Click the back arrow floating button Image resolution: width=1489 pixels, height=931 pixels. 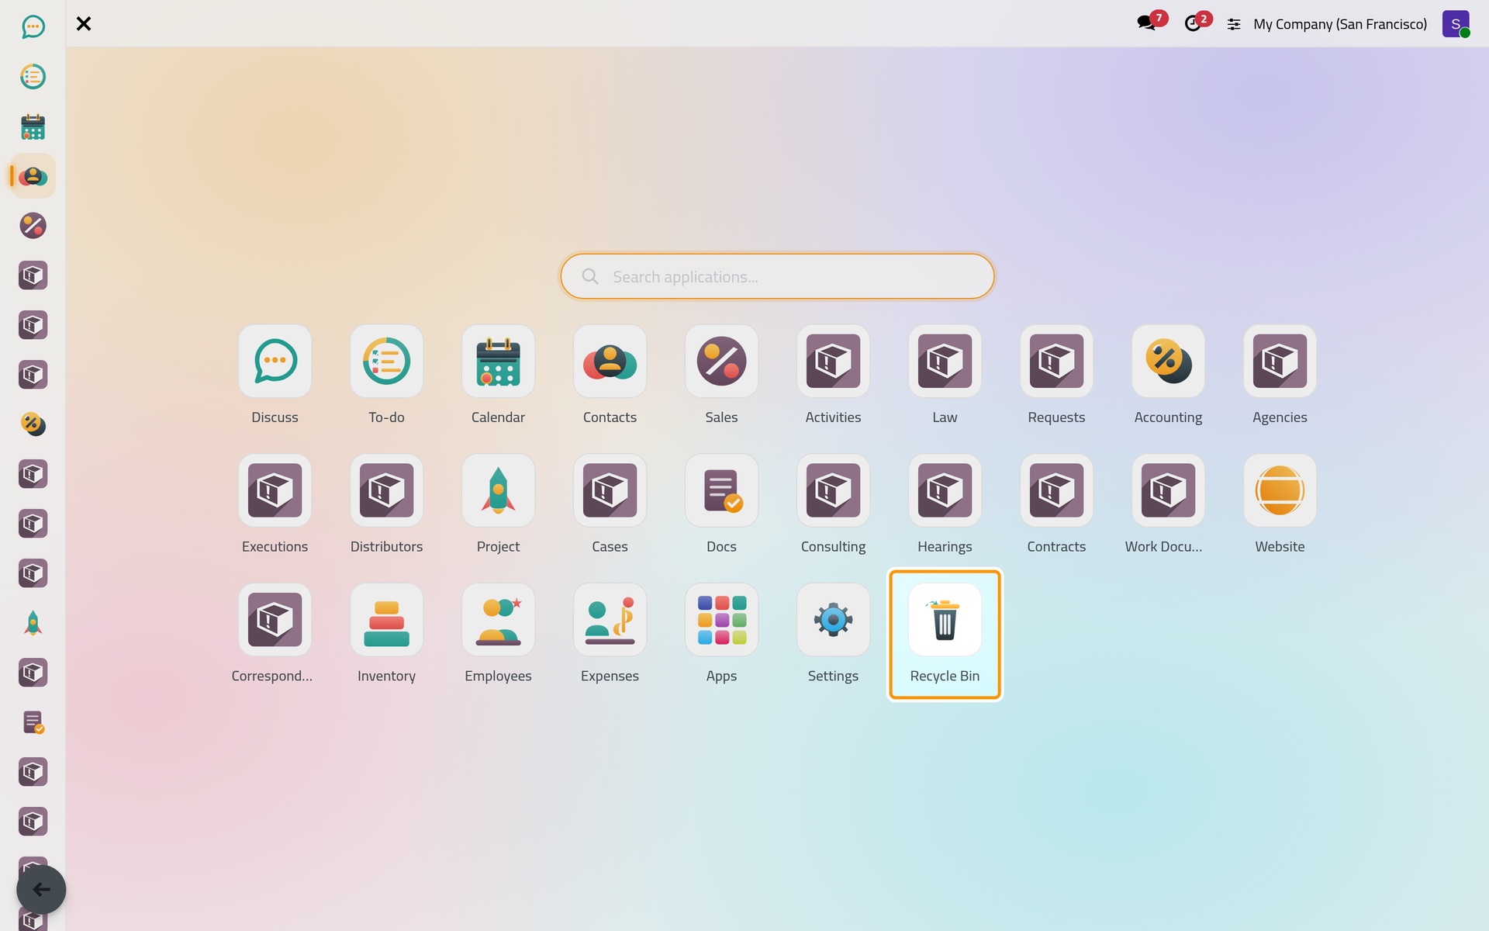pos(41,889)
